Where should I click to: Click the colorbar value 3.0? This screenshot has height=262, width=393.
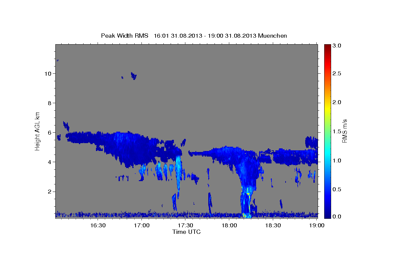pyautogui.click(x=337, y=46)
